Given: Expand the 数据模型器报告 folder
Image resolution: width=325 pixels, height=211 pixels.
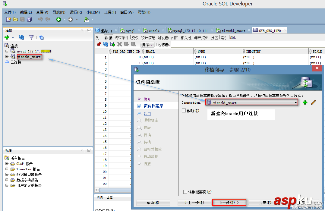Looking at the screenshot, I should (7, 174).
